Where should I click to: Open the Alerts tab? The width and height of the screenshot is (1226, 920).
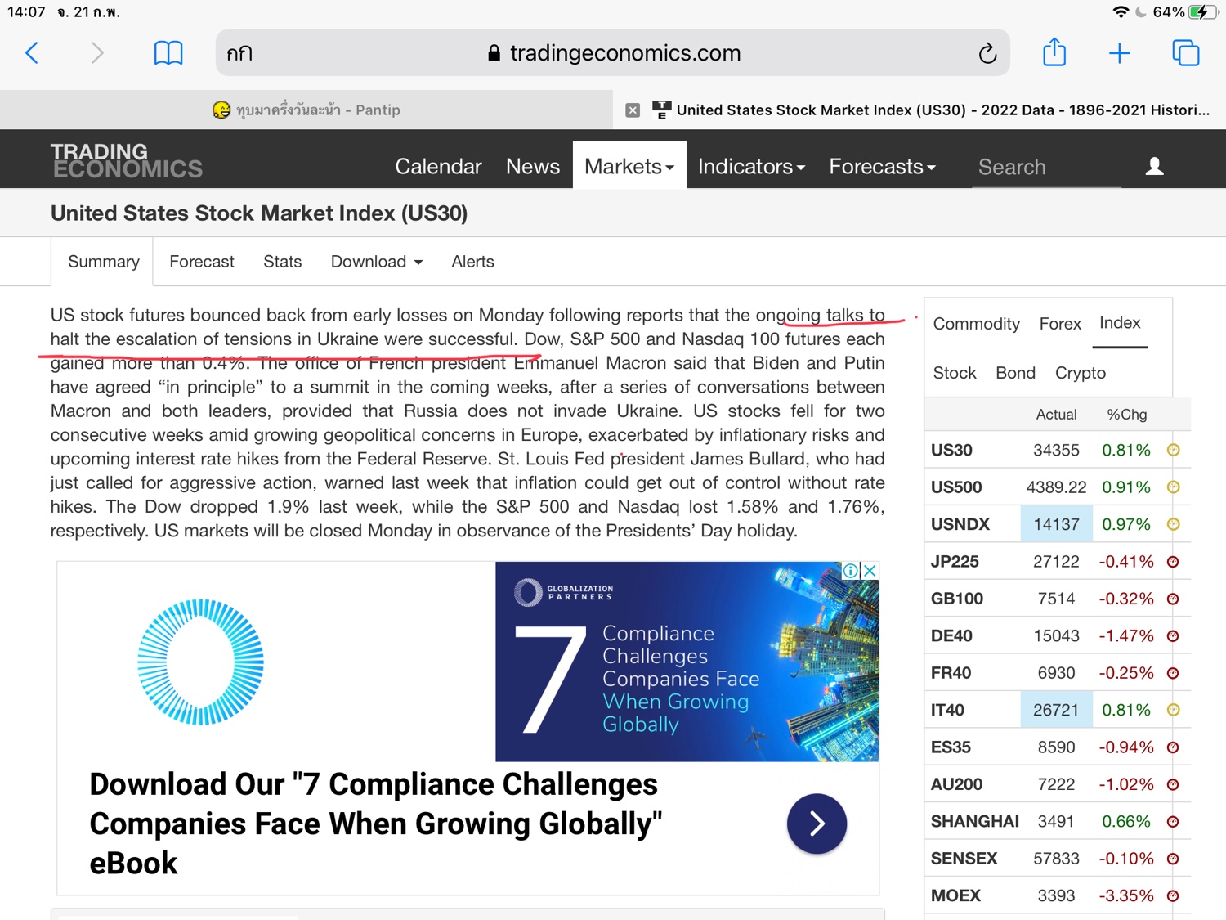point(472,262)
